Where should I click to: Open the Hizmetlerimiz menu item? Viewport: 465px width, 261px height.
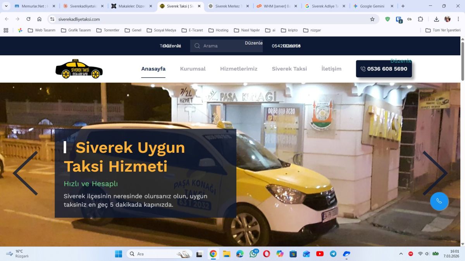[239, 69]
